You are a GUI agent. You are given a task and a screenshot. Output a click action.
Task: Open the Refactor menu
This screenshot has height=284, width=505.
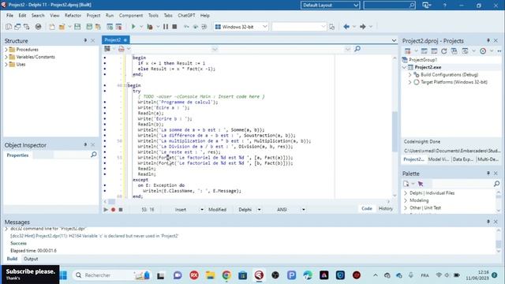73,16
